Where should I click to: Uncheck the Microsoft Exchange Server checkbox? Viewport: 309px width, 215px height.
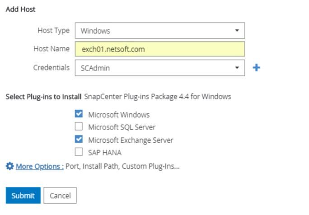79,139
